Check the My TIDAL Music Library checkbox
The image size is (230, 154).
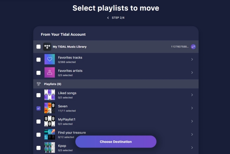39,47
